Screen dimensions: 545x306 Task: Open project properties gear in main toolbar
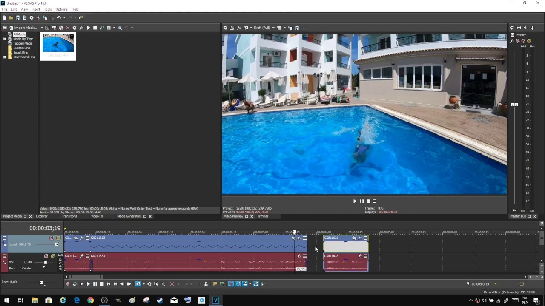[x=32, y=17]
